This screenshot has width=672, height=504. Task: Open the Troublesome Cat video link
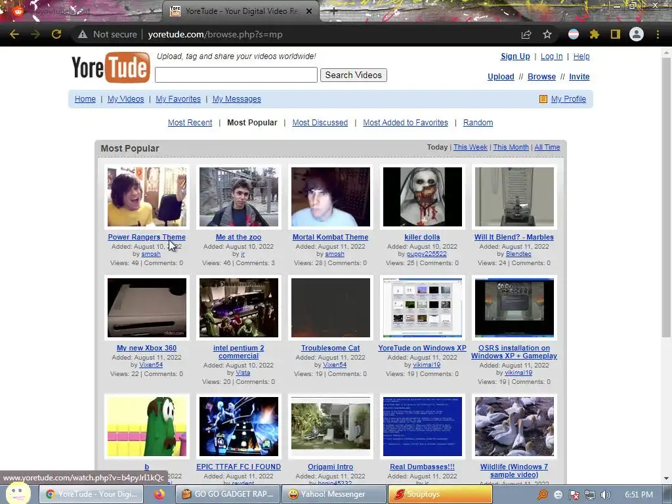tap(331, 348)
